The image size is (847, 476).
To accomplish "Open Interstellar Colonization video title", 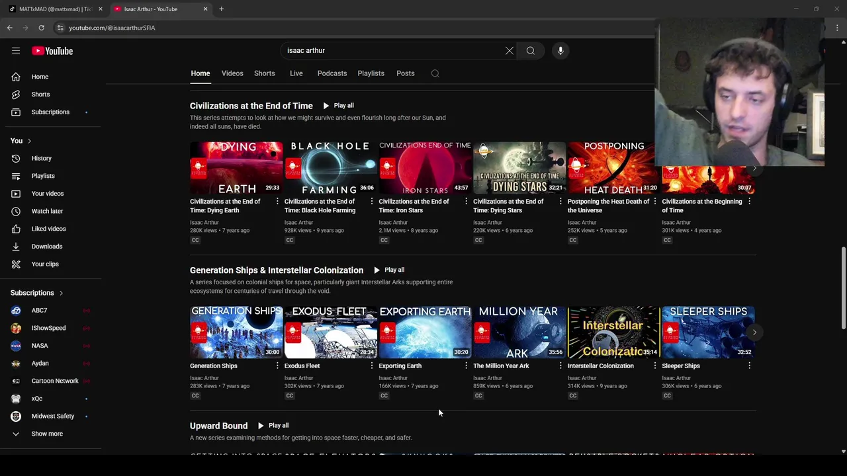I will pyautogui.click(x=600, y=366).
